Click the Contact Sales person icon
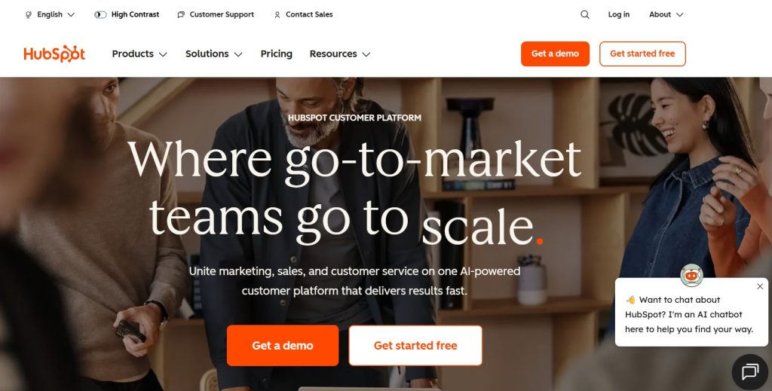772x391 pixels. pos(277,15)
